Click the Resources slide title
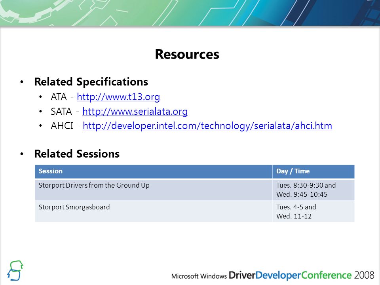Viewport: 380px width, 285px height. pos(187,54)
